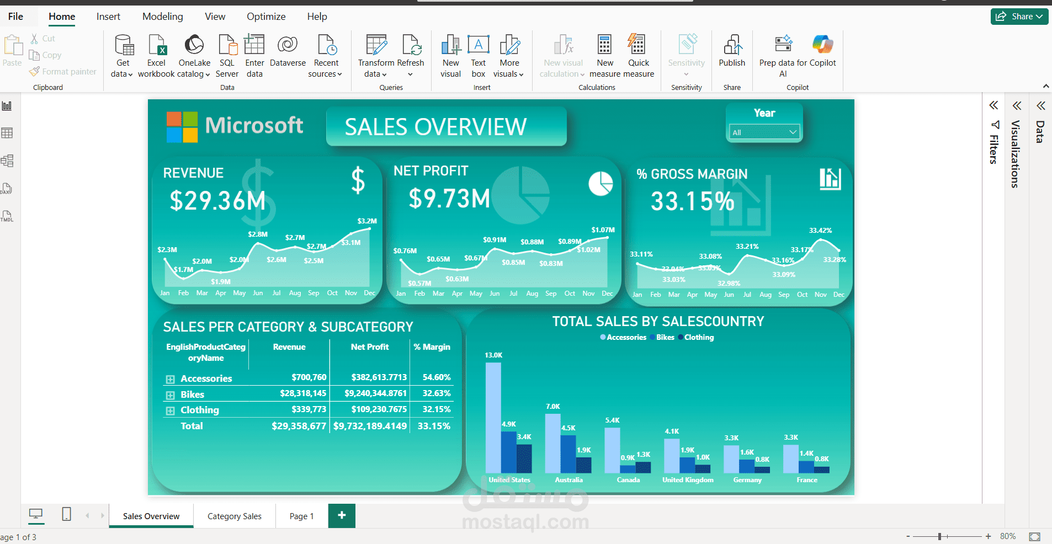
Task: Switch to the View ribbon tab
Action: (215, 17)
